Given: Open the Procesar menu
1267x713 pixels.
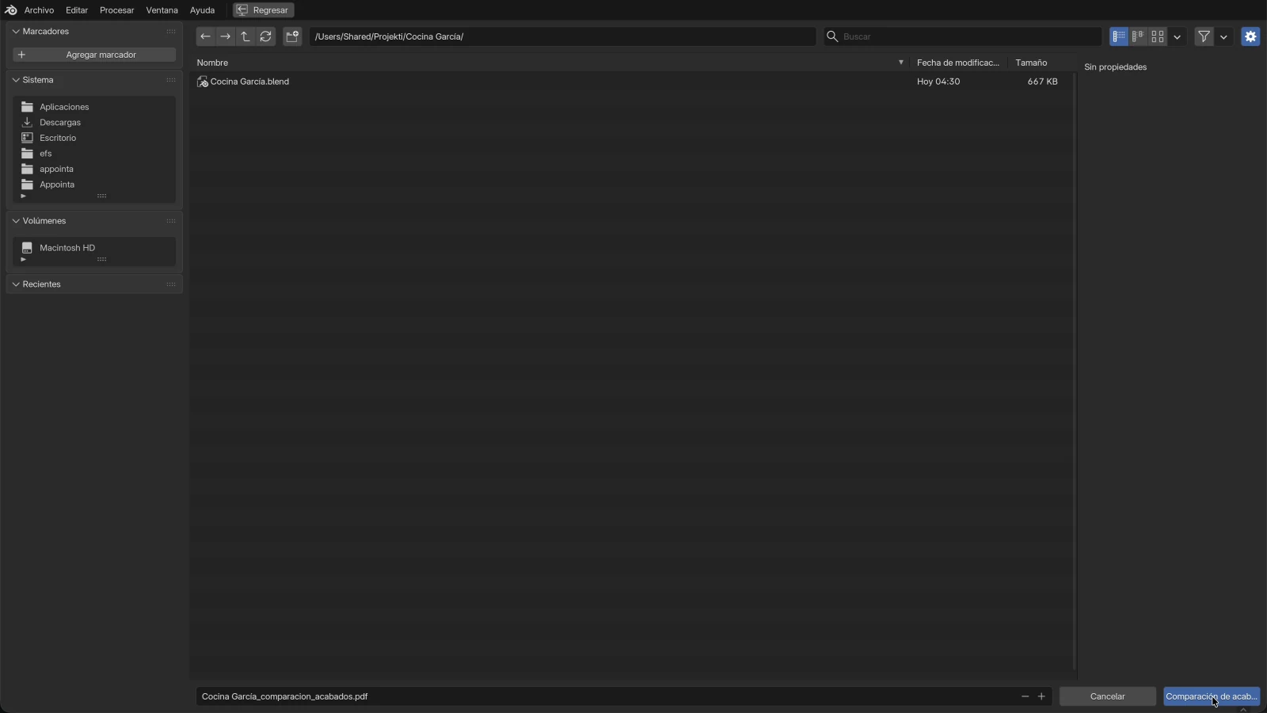Looking at the screenshot, I should click(x=117, y=10).
